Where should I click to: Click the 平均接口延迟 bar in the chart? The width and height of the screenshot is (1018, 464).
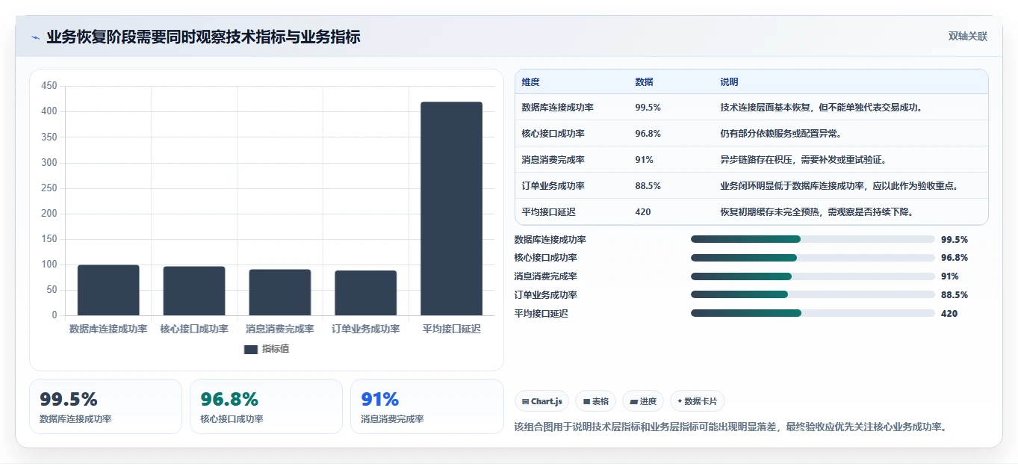point(451,208)
